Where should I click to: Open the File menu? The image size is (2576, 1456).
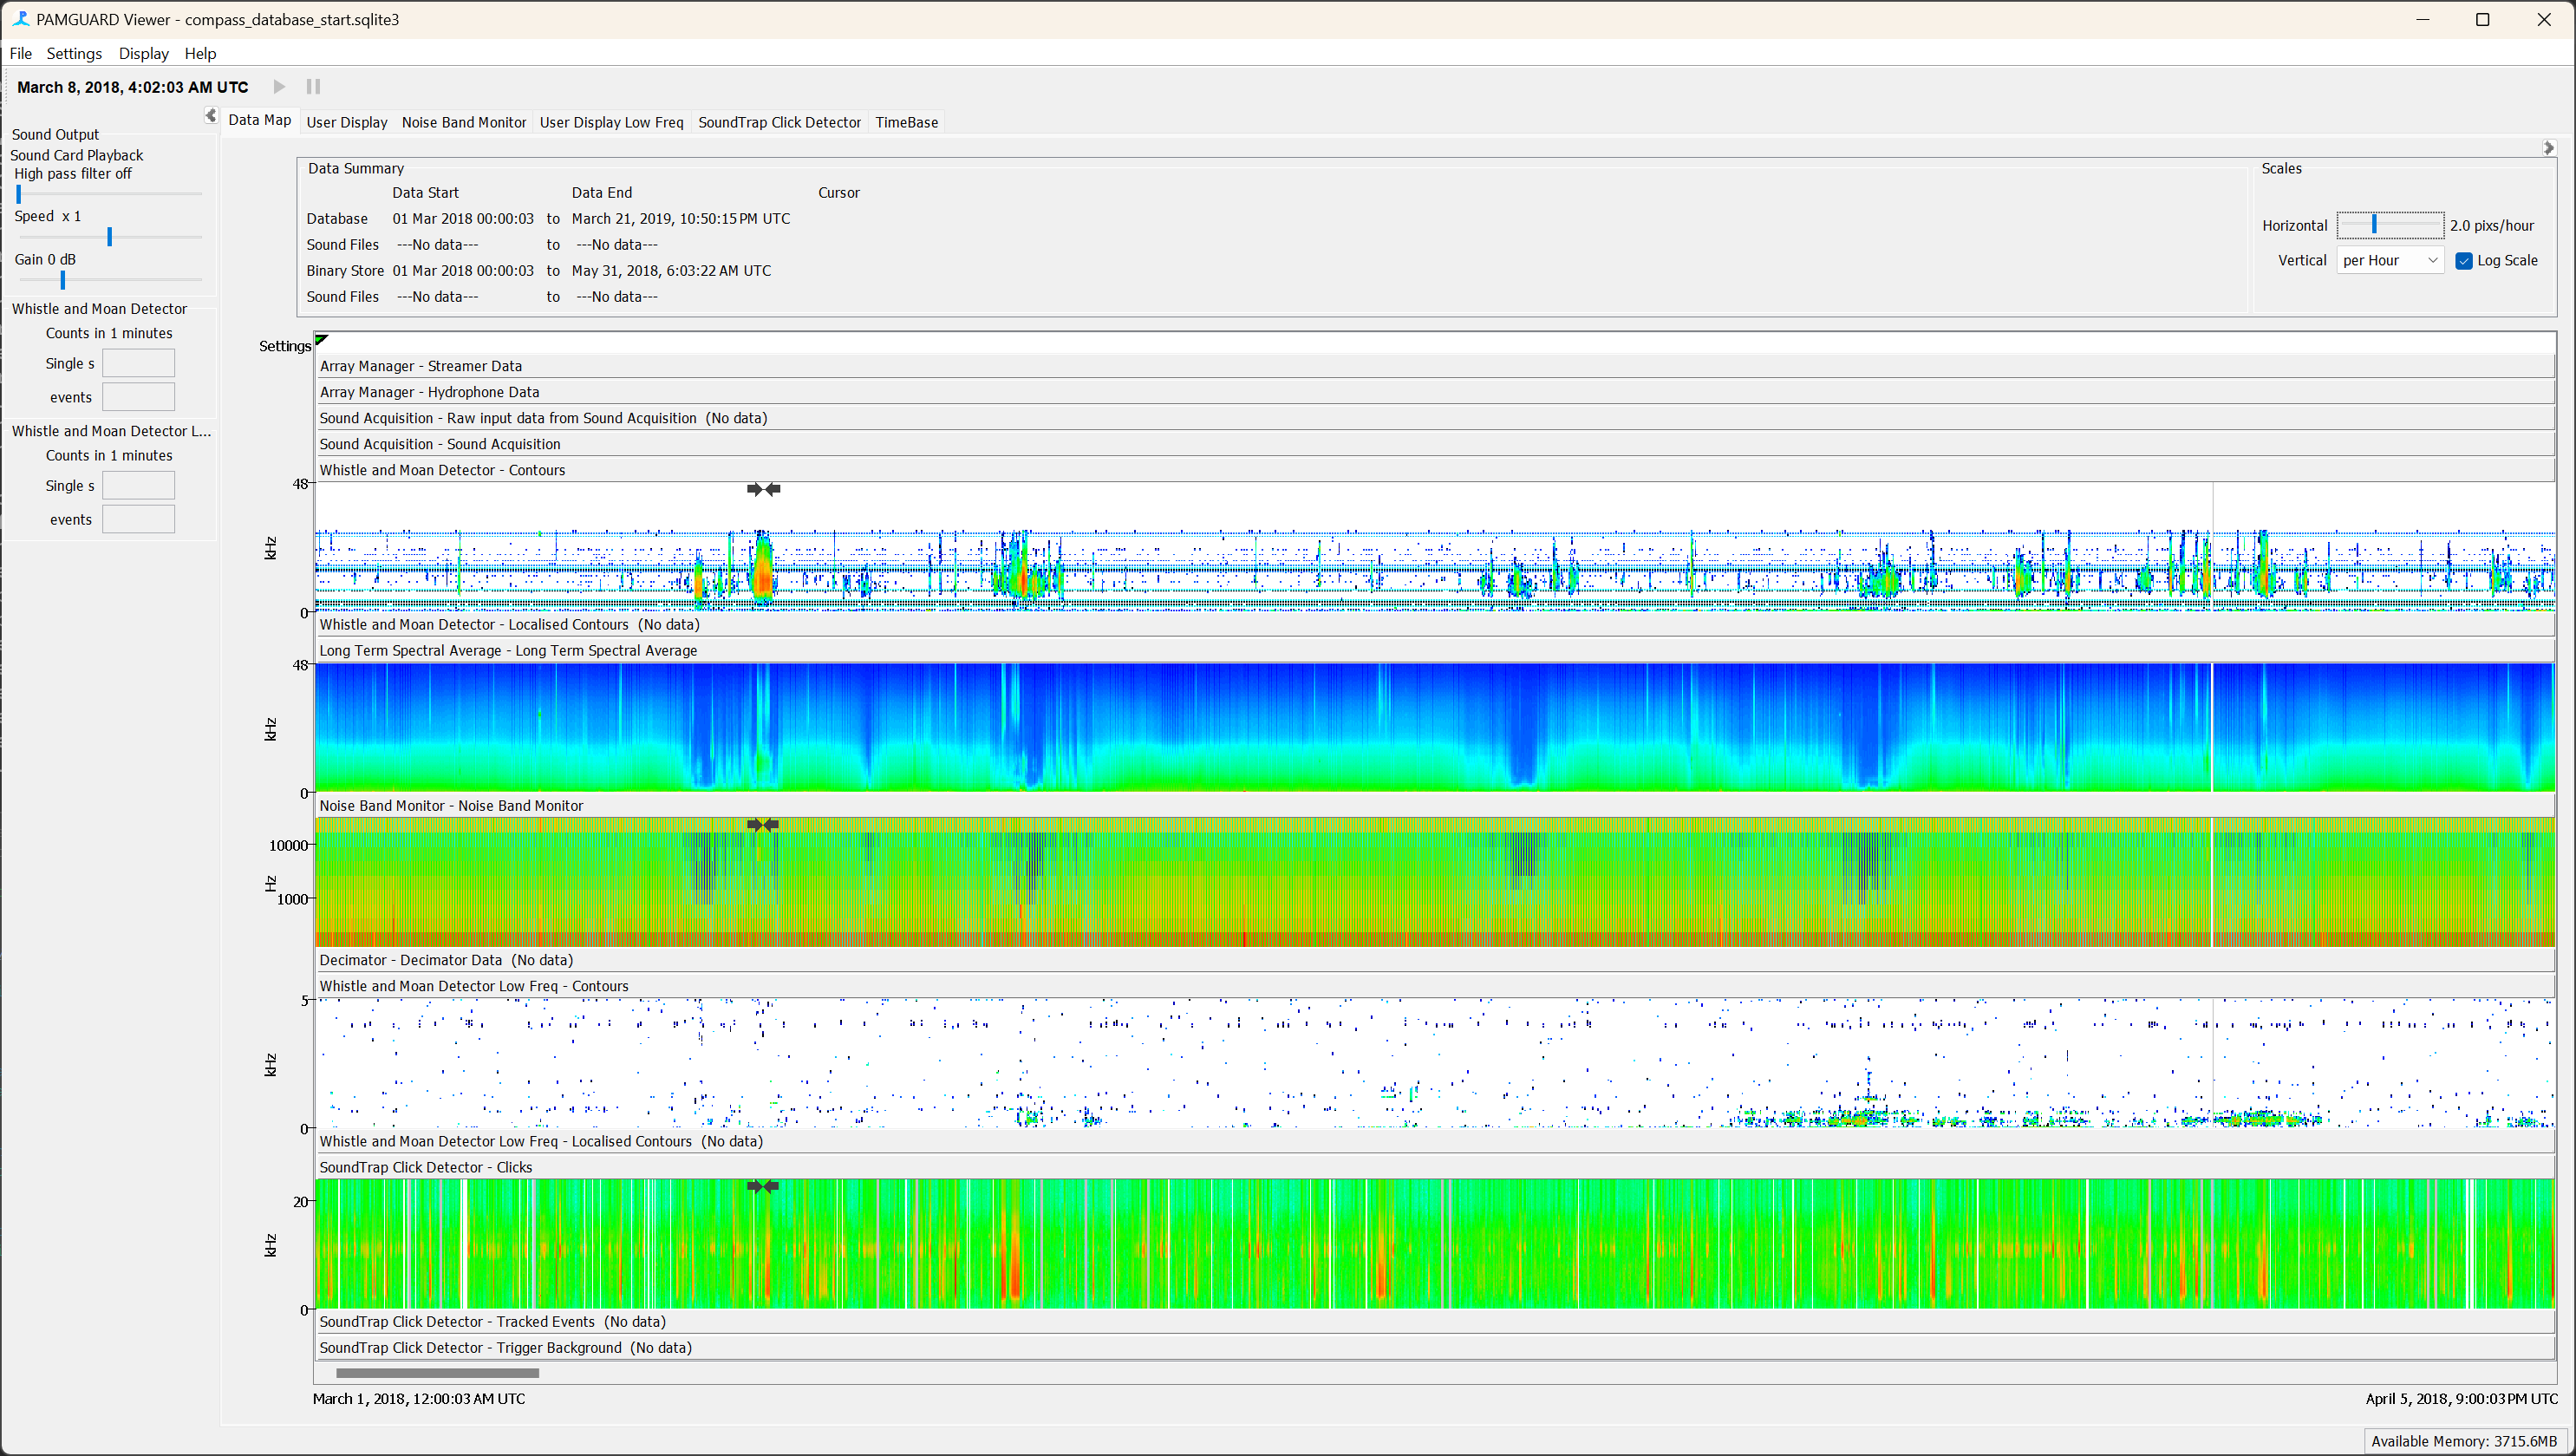point(21,53)
